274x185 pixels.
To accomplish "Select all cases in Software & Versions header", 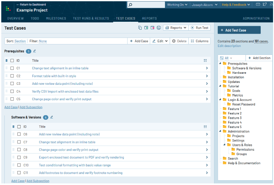I will [x=19, y=127].
